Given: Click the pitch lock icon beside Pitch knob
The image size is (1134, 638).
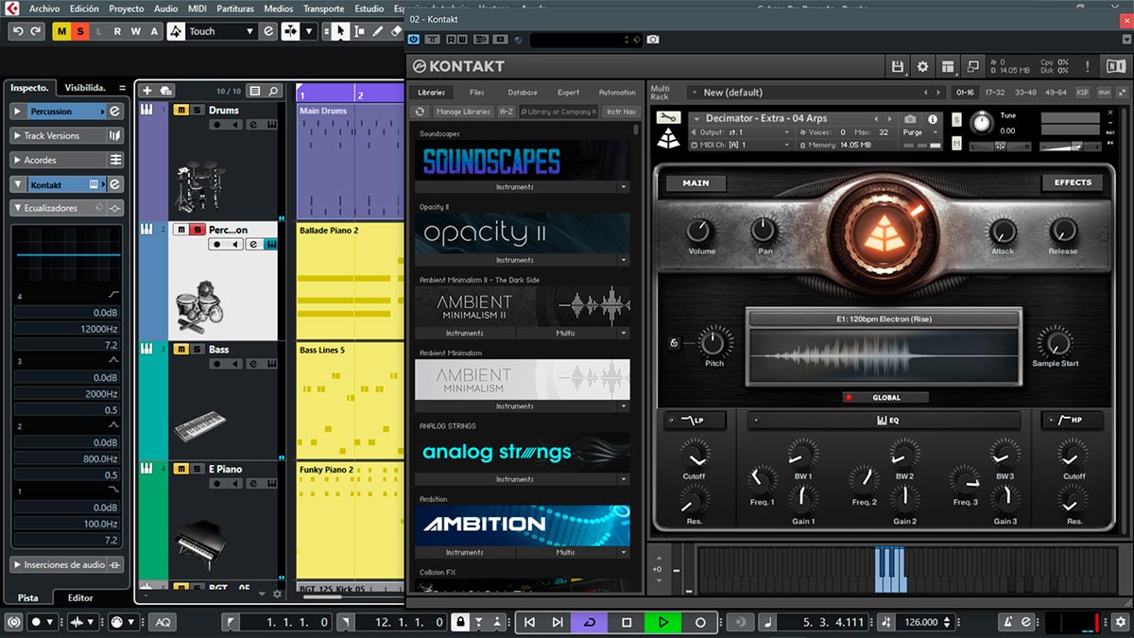Looking at the screenshot, I should [674, 342].
